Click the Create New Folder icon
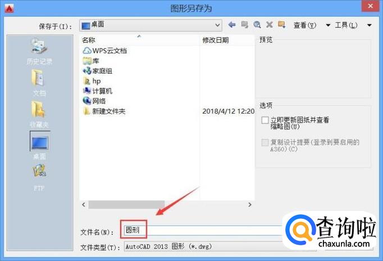Image resolution: width=383 pixels, height=261 pixels. (281, 25)
